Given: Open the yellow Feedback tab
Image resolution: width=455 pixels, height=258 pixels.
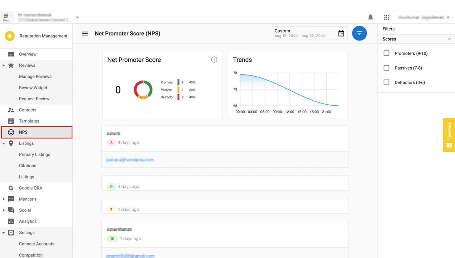Looking at the screenshot, I should pos(449,135).
